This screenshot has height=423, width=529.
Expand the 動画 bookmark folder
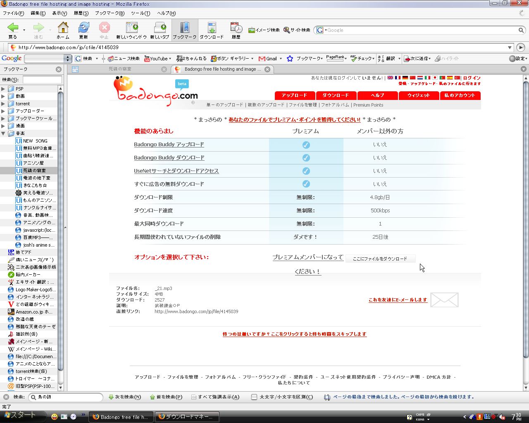tap(3, 96)
